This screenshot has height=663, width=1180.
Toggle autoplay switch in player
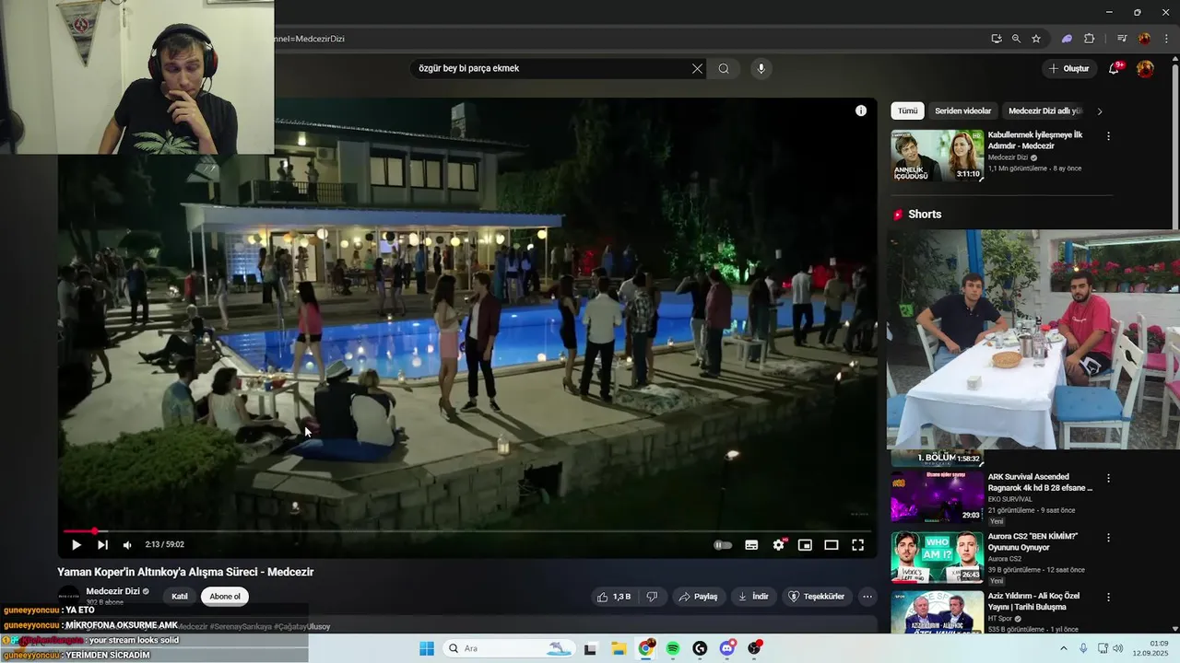723,545
